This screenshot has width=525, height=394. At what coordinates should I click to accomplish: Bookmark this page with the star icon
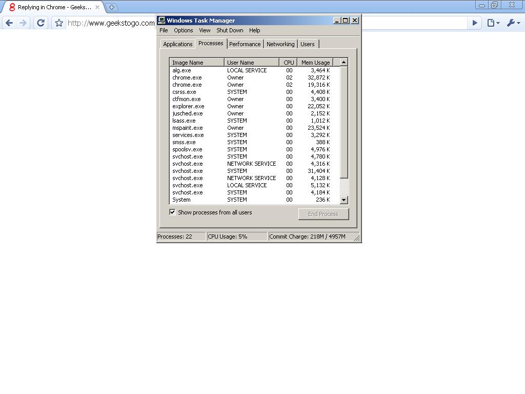click(59, 23)
